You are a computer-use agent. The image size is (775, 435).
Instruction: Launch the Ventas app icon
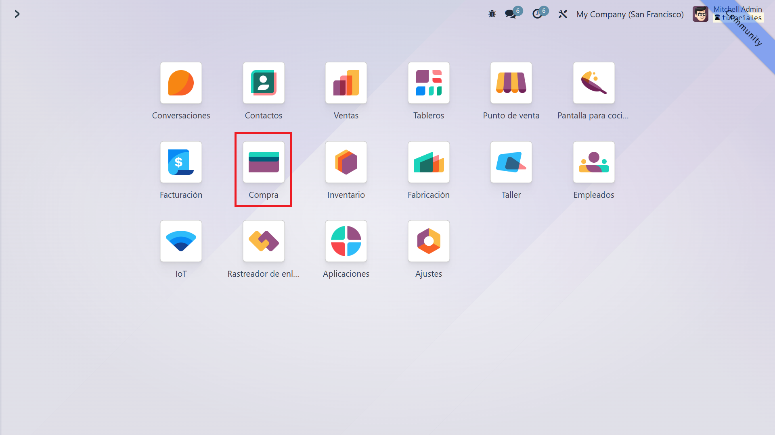tap(346, 83)
